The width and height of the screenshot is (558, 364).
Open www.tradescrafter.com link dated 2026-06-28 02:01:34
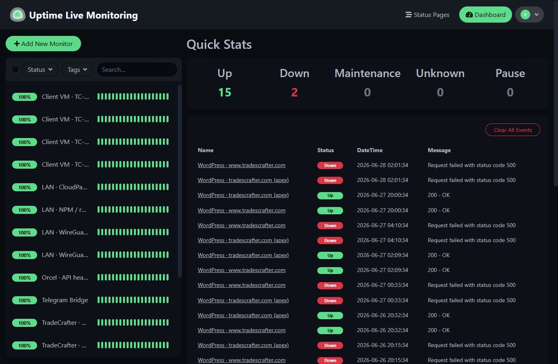[242, 165]
